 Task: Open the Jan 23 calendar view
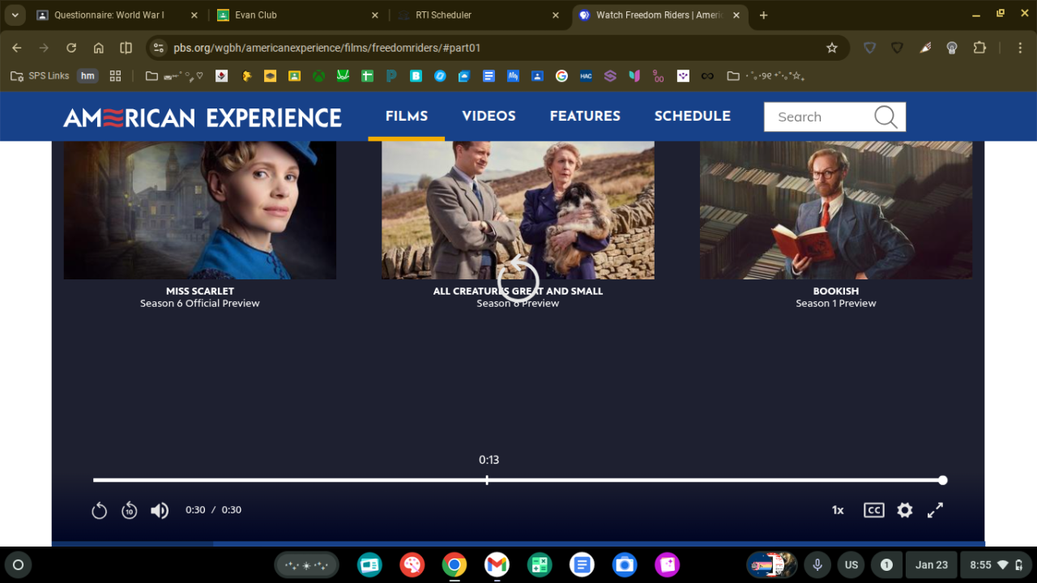pos(932,565)
